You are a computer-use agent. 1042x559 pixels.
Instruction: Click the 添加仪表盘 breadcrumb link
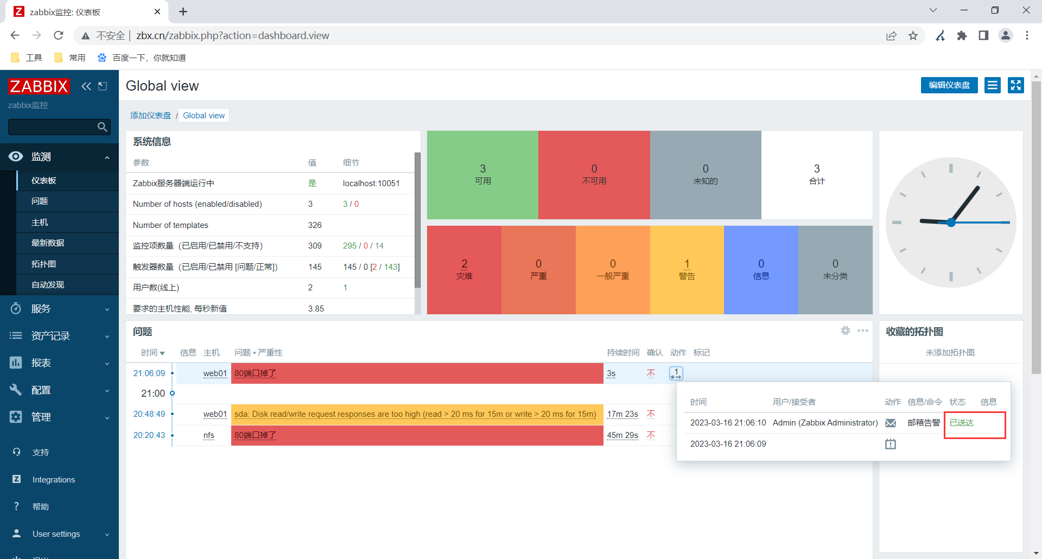[150, 116]
